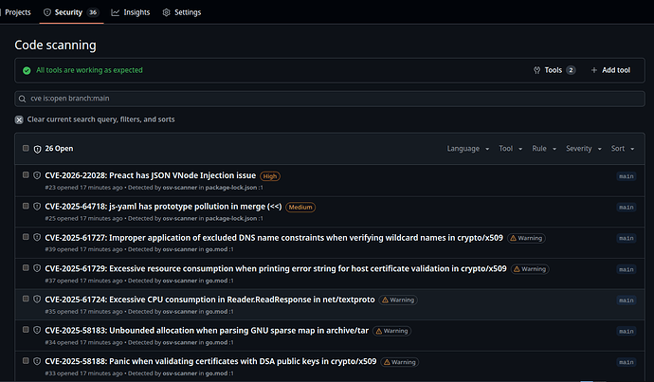Viewport: 654px width, 382px height.
Task: Check the box for CVE-2025-64718 js-yaml alert
Action: (x=26, y=207)
